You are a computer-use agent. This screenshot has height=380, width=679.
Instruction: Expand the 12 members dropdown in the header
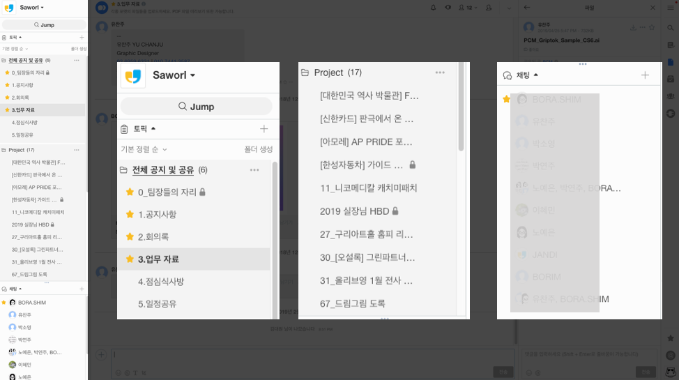click(x=469, y=7)
